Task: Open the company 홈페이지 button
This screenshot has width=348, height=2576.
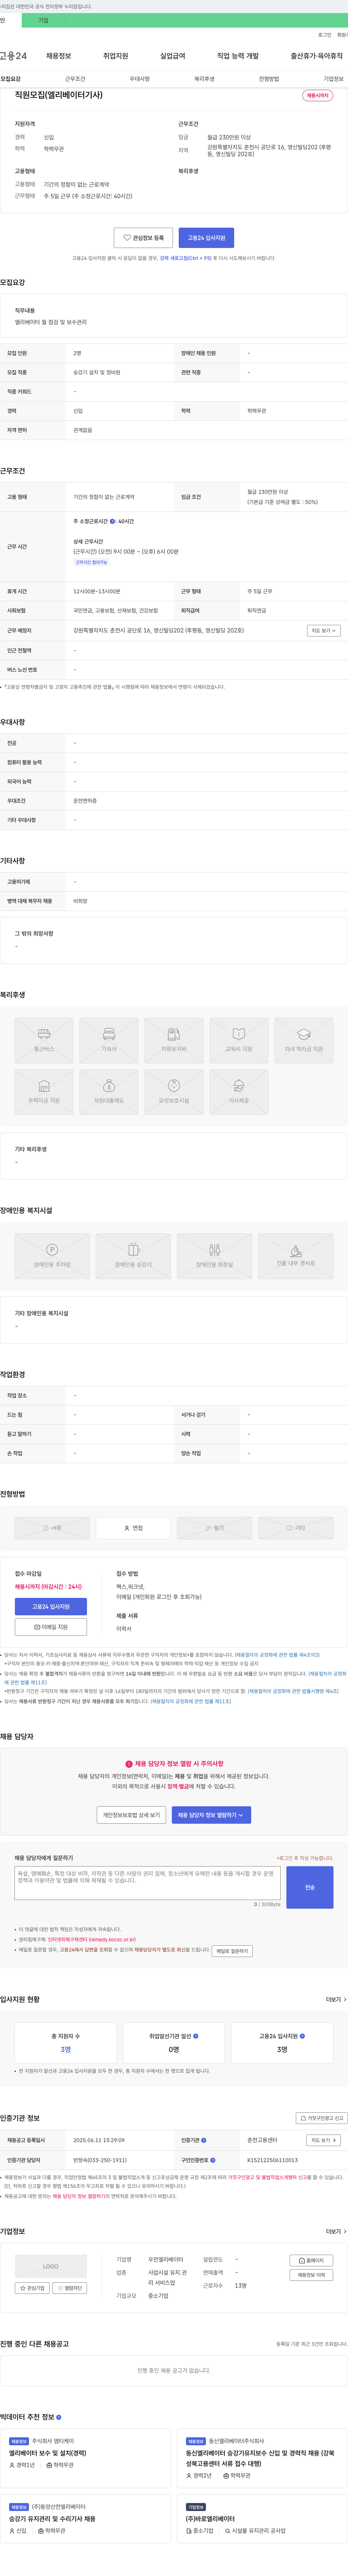Action: pos(311,2261)
